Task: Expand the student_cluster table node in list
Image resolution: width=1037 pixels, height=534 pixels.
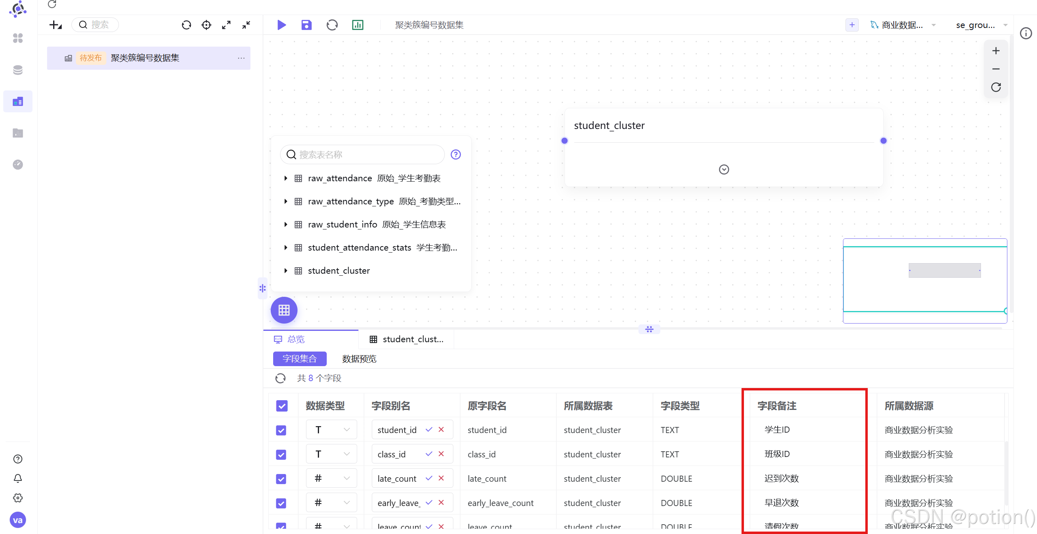Action: tap(286, 271)
